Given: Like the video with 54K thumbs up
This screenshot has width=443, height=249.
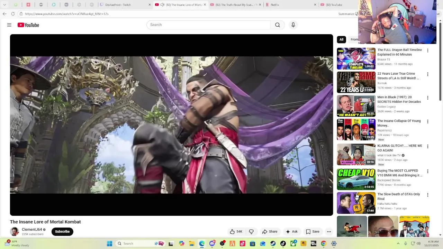Looking at the screenshot, I should click(x=236, y=232).
